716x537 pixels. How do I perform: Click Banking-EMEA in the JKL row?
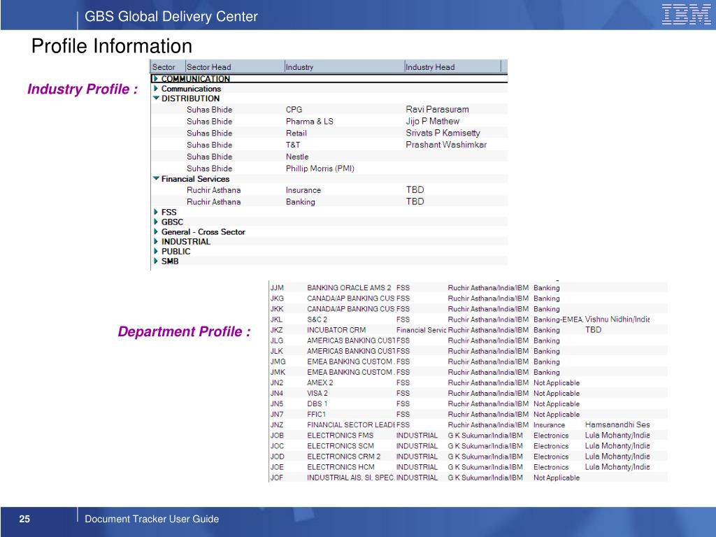tap(558, 319)
